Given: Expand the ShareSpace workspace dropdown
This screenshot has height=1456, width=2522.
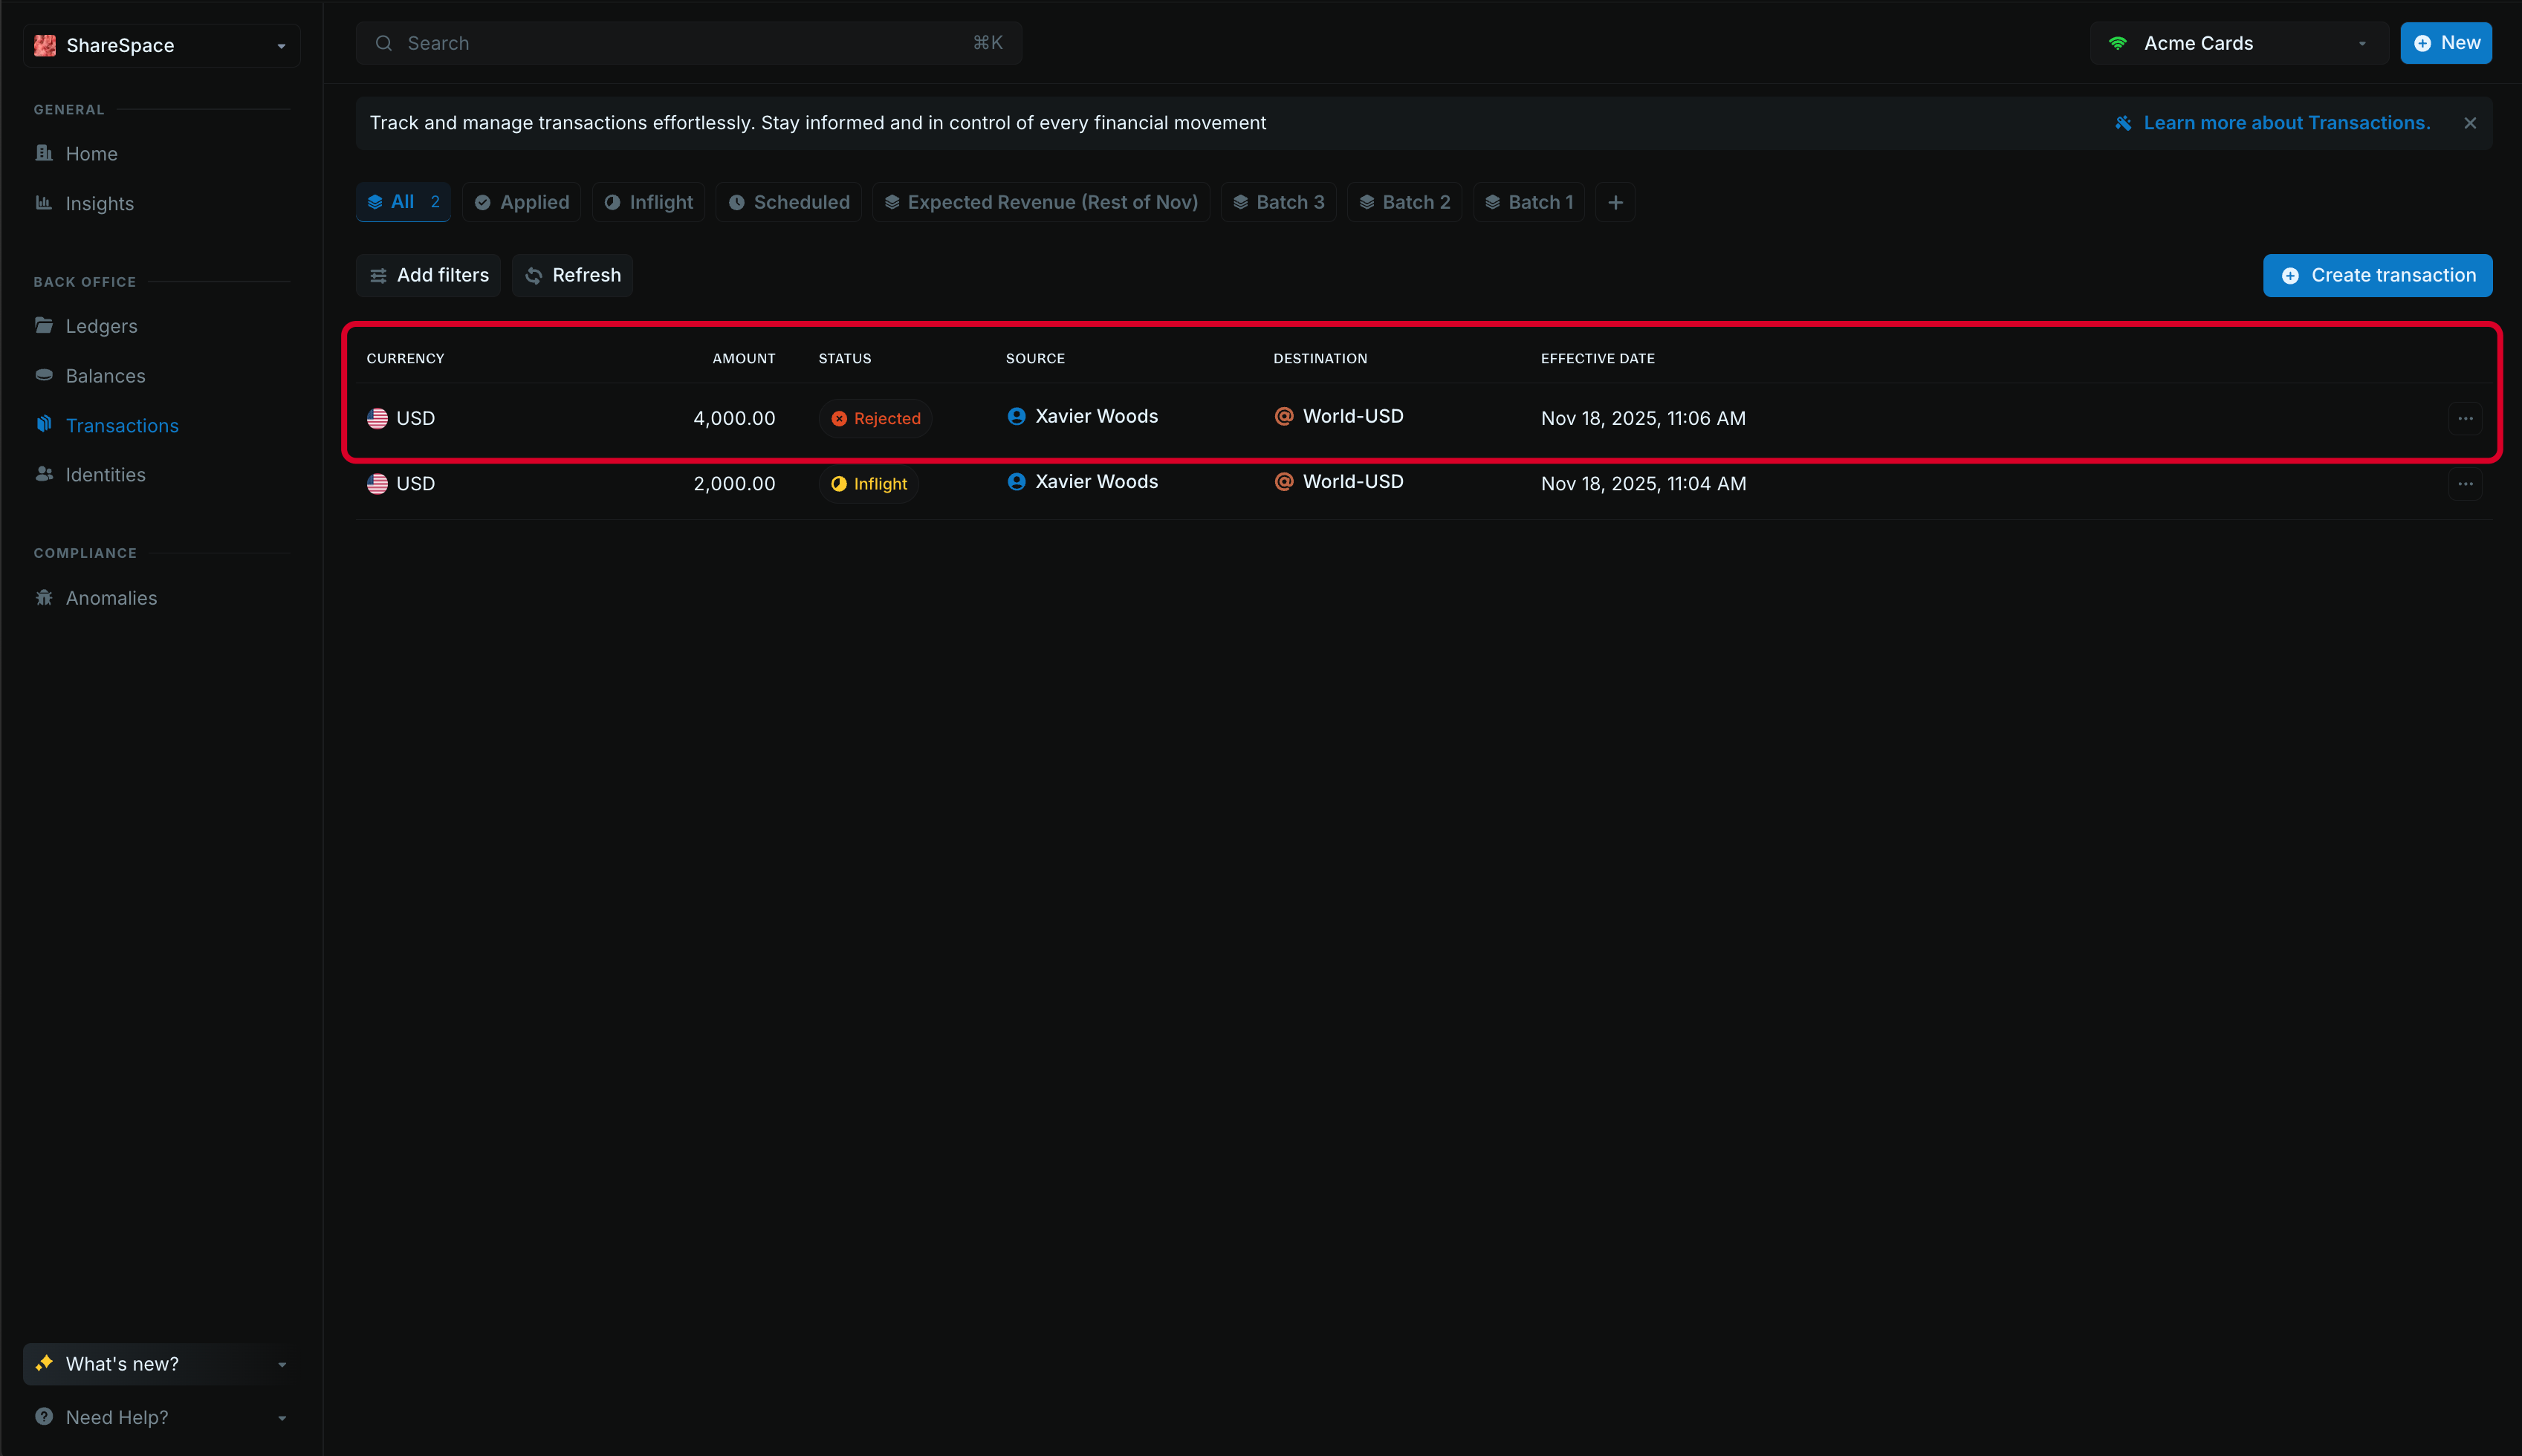Looking at the screenshot, I should coord(161,45).
